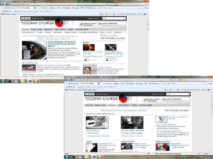
Task: Refresh page in top window address bar
Action: tap(112, 4)
